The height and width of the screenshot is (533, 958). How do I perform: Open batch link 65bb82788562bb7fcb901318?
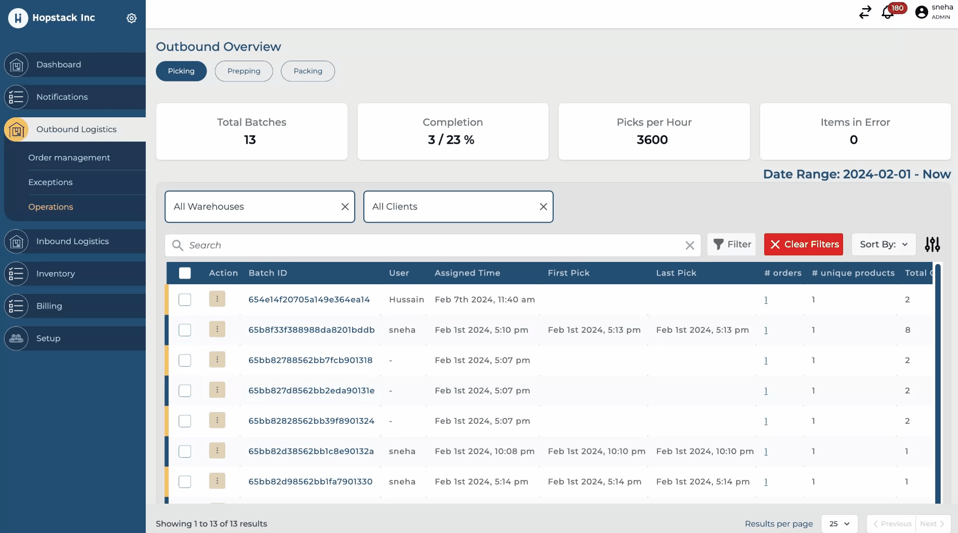click(x=310, y=361)
